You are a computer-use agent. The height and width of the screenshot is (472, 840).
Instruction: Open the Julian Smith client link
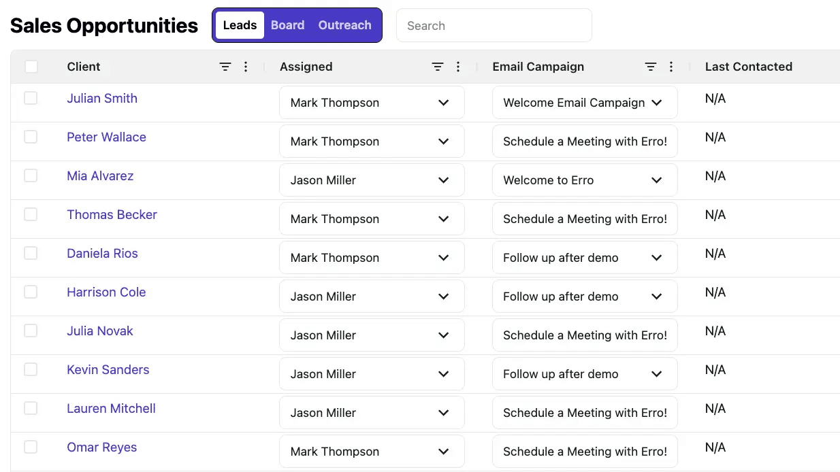tap(102, 98)
